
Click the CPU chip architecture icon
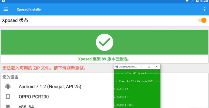pos(8,106)
